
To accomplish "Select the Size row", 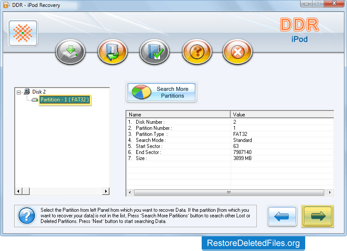I will (230, 158).
